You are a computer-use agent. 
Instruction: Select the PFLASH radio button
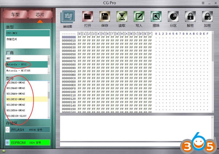coord(7,130)
